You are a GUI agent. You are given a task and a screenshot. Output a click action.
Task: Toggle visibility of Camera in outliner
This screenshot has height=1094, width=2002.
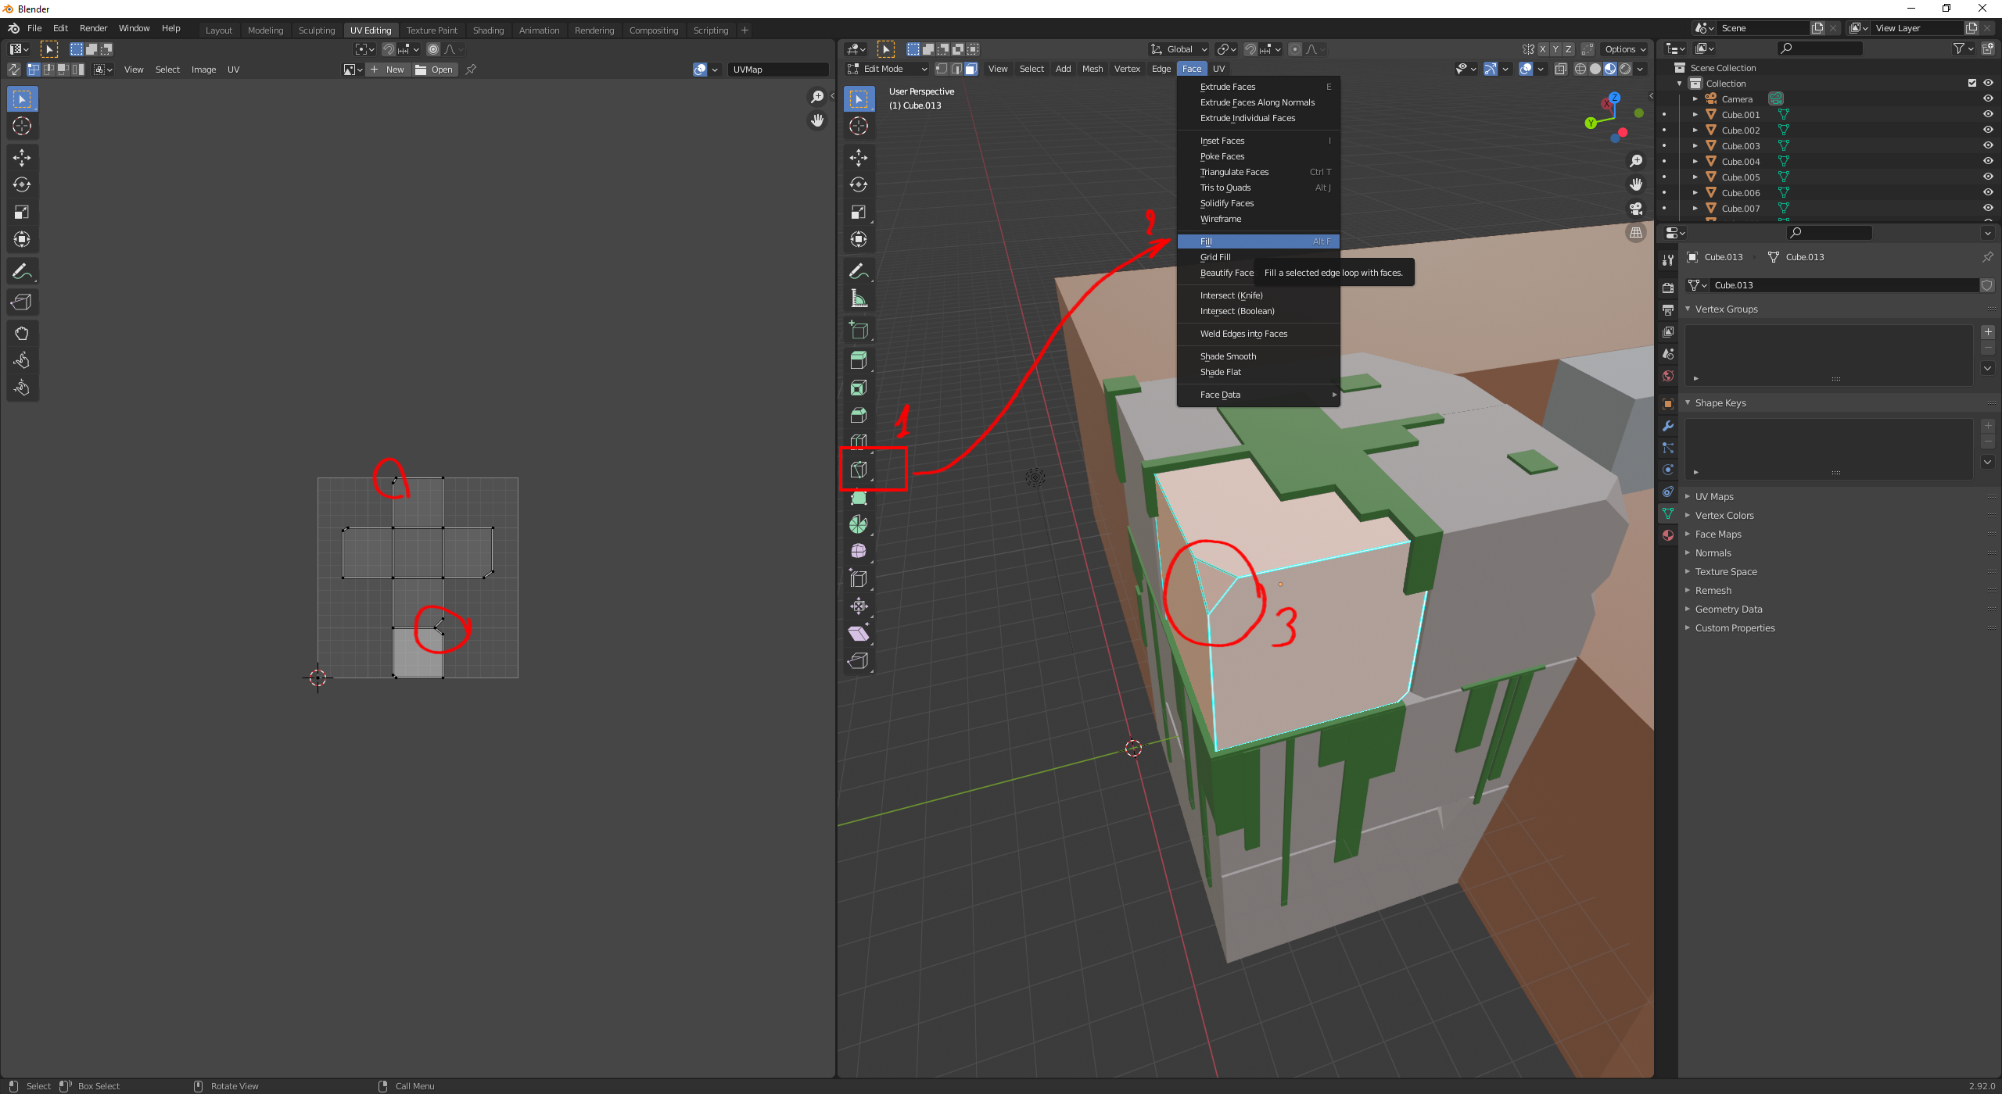1988,98
